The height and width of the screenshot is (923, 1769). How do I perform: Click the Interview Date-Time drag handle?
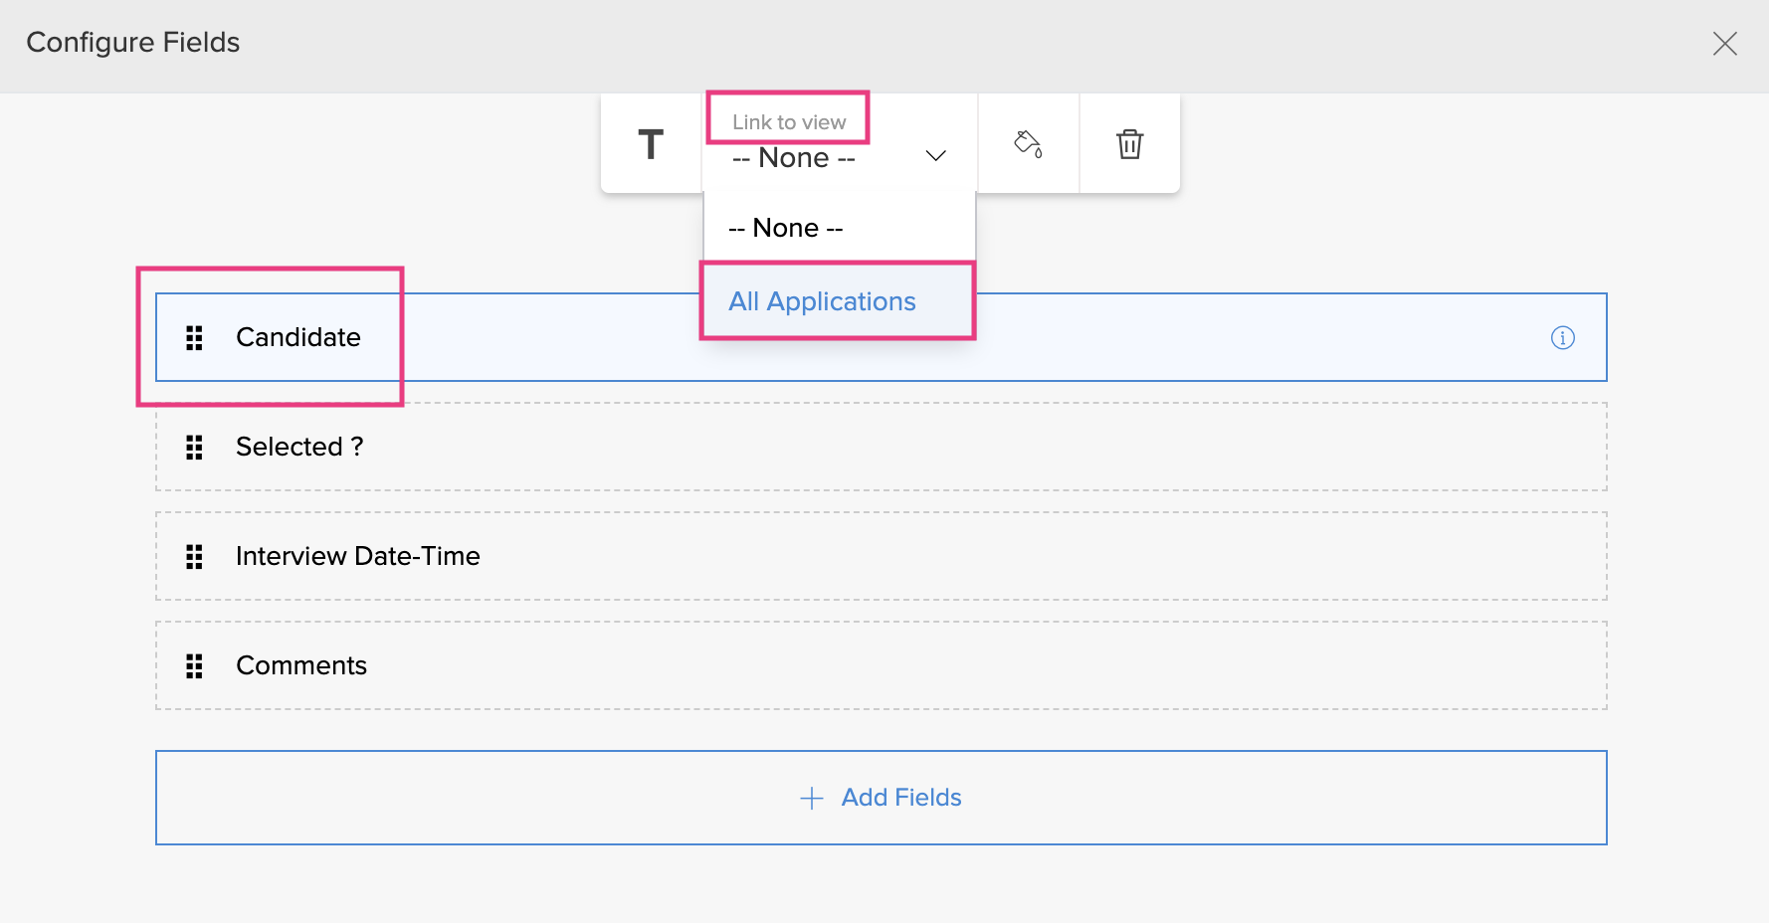pos(195,557)
